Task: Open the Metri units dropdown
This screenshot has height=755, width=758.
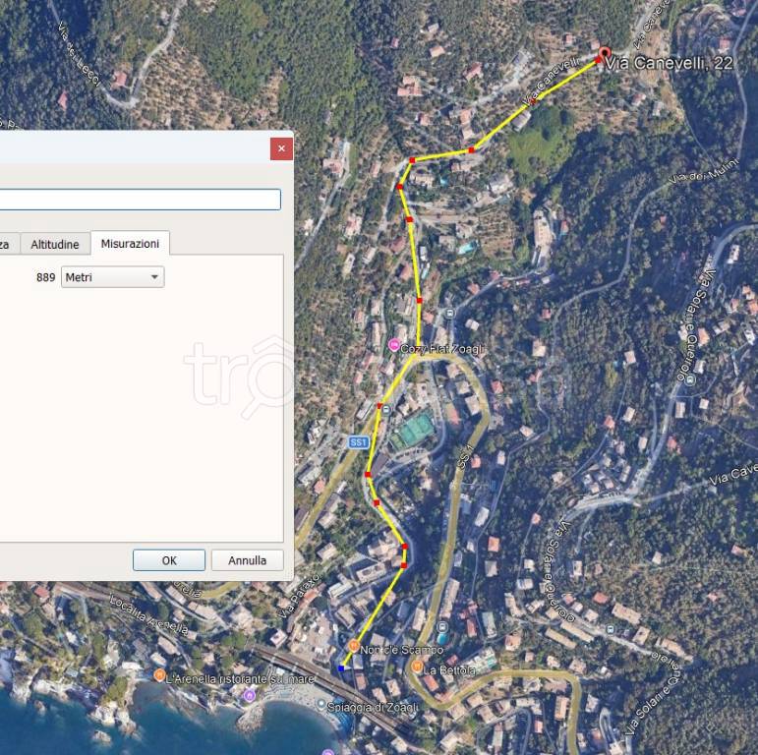Action: 113,277
